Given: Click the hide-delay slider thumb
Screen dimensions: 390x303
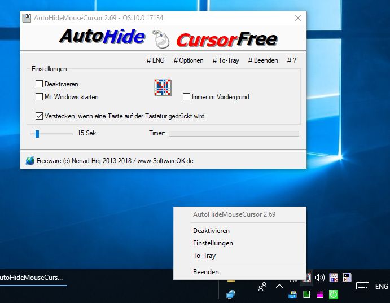Looking at the screenshot, I should coord(37,134).
